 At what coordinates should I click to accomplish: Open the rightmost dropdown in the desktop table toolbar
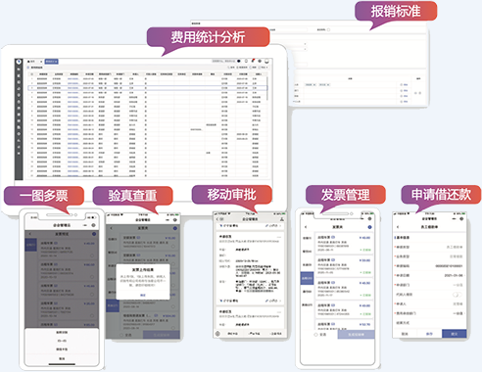(x=264, y=68)
